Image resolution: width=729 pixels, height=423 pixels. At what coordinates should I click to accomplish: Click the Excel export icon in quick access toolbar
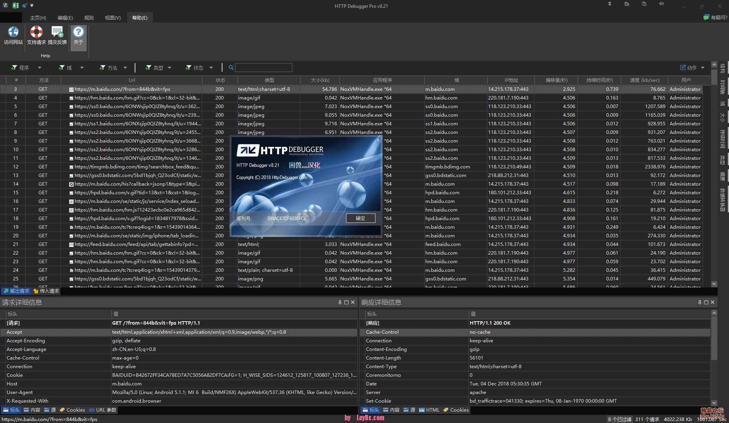pos(16,5)
